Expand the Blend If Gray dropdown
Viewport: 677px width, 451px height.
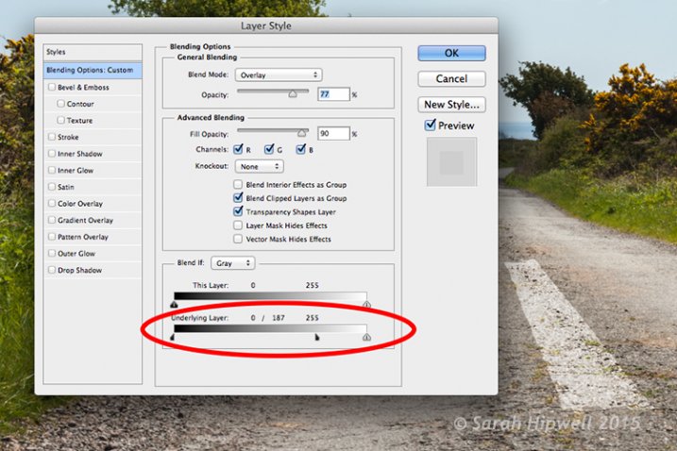pos(231,265)
